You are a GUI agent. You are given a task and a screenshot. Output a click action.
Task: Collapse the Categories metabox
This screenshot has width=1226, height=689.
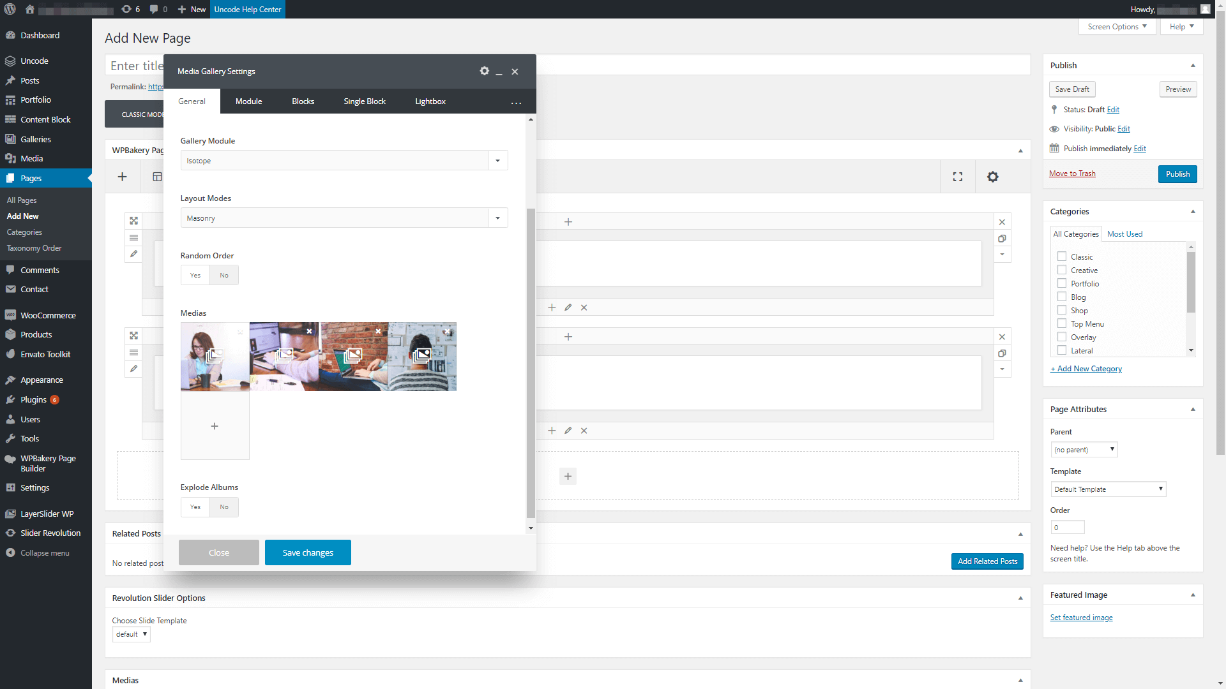tap(1193, 212)
